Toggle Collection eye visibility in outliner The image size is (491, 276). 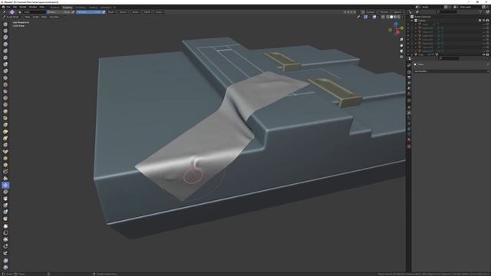[484, 21]
